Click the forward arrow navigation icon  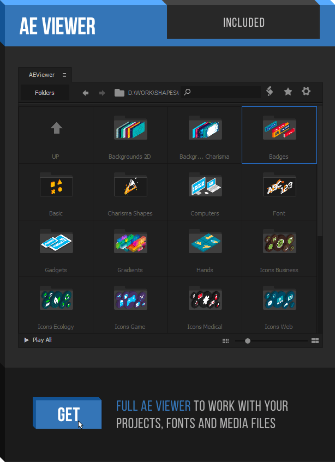(102, 93)
